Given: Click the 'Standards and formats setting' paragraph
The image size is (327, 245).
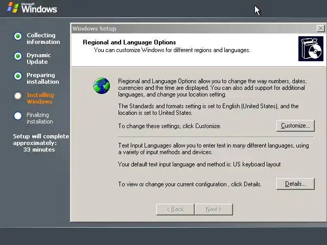Looking at the screenshot, I should [x=208, y=109].
